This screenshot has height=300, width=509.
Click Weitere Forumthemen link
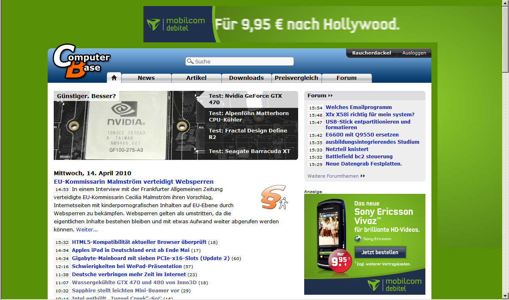[x=333, y=176]
